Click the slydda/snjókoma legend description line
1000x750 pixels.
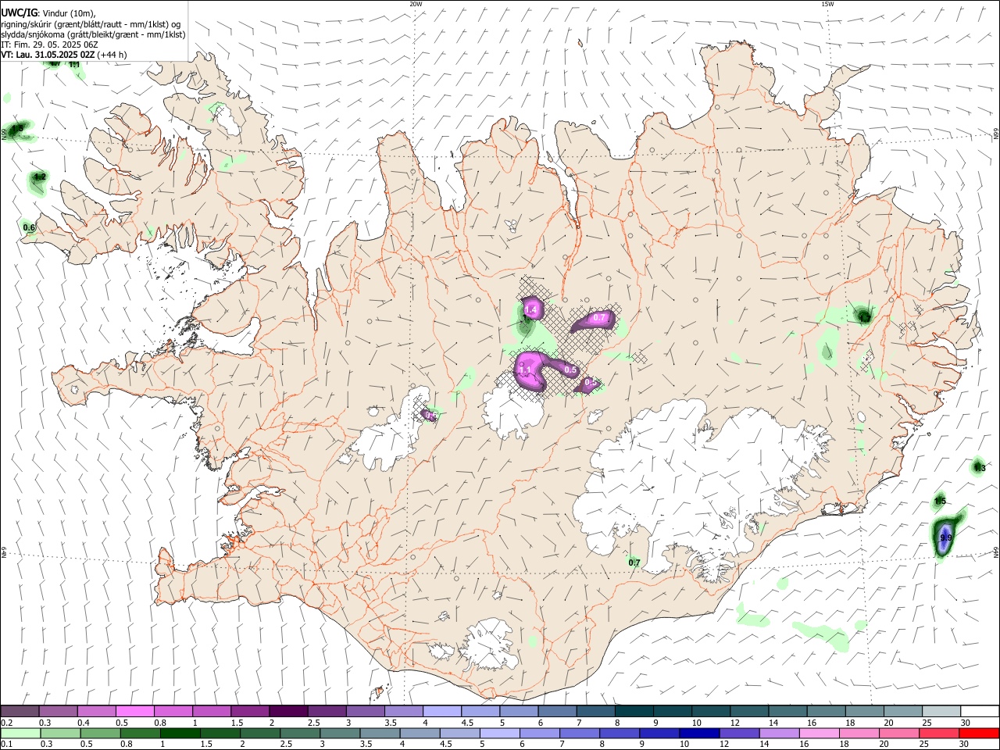(x=93, y=34)
